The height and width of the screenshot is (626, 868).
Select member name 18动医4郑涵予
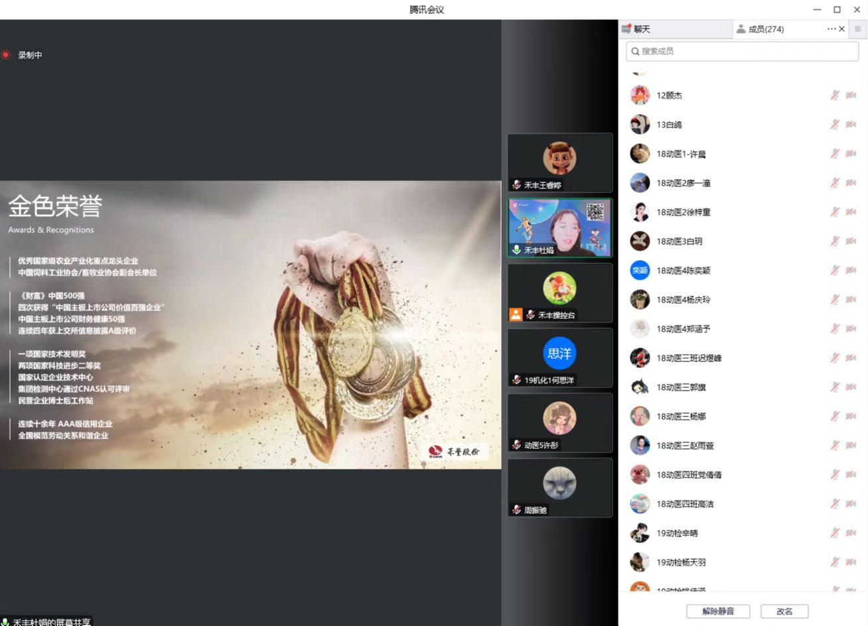point(684,329)
